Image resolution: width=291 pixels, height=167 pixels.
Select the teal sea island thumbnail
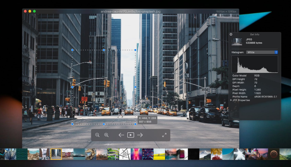click(79, 154)
